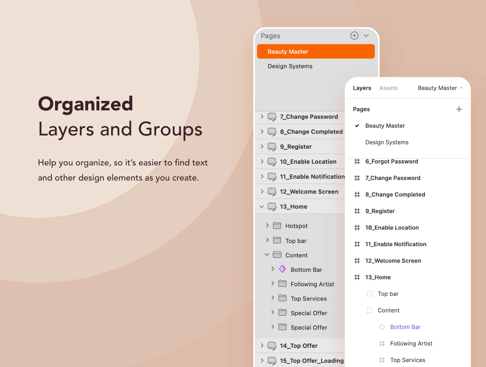The width and height of the screenshot is (486, 367).
Task: Open the Design Systems page in Sketch list
Action: tap(290, 66)
